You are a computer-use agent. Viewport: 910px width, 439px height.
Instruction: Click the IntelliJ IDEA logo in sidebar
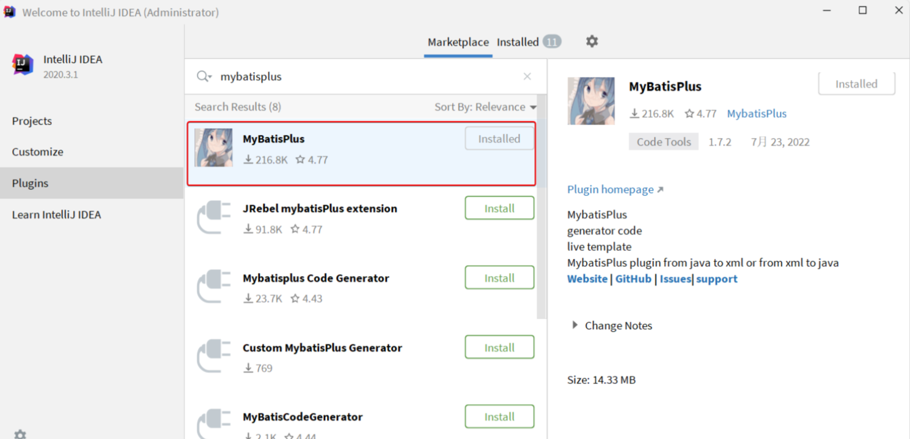[23, 65]
